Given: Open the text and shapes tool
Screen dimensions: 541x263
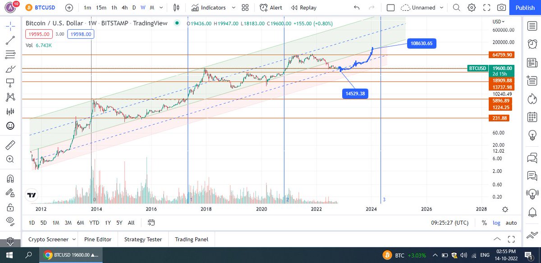Looking at the screenshot, I should coord(9,83).
